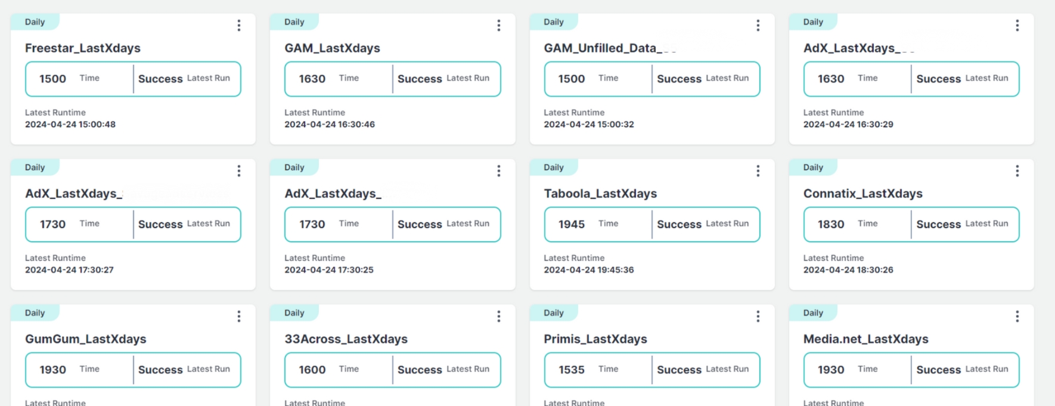
Task: Click GumGum_LastXdays vertical ellipsis icon
Action: (x=239, y=316)
